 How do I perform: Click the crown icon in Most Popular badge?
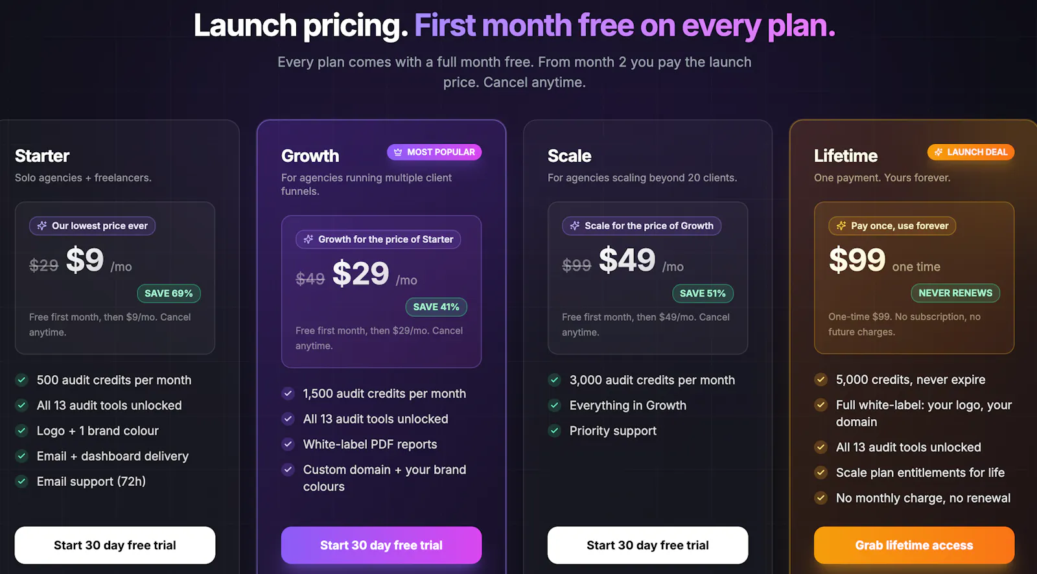tap(398, 152)
